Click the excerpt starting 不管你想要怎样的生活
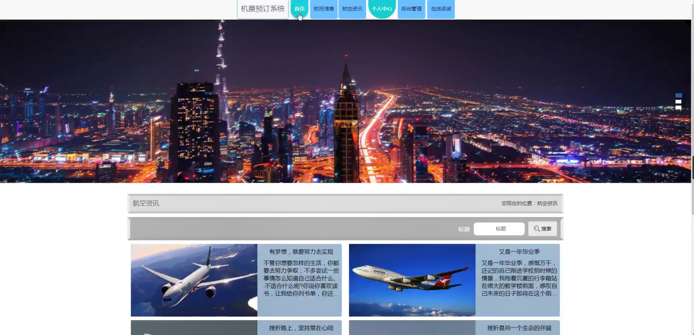The image size is (694, 335). click(301, 278)
